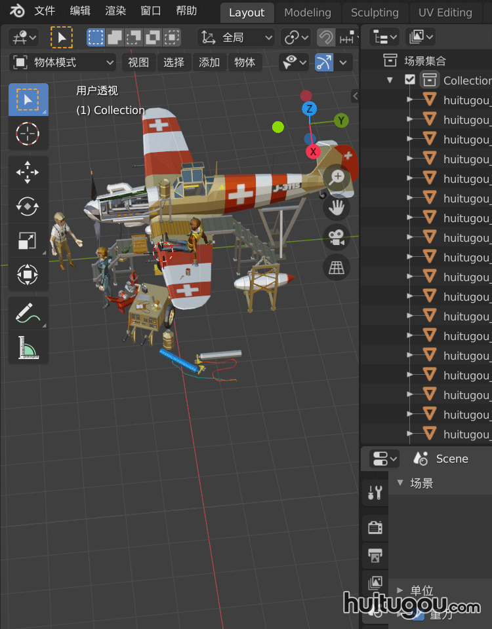The height and width of the screenshot is (629, 492).
Task: Activate the Move tool
Action: coord(28,173)
